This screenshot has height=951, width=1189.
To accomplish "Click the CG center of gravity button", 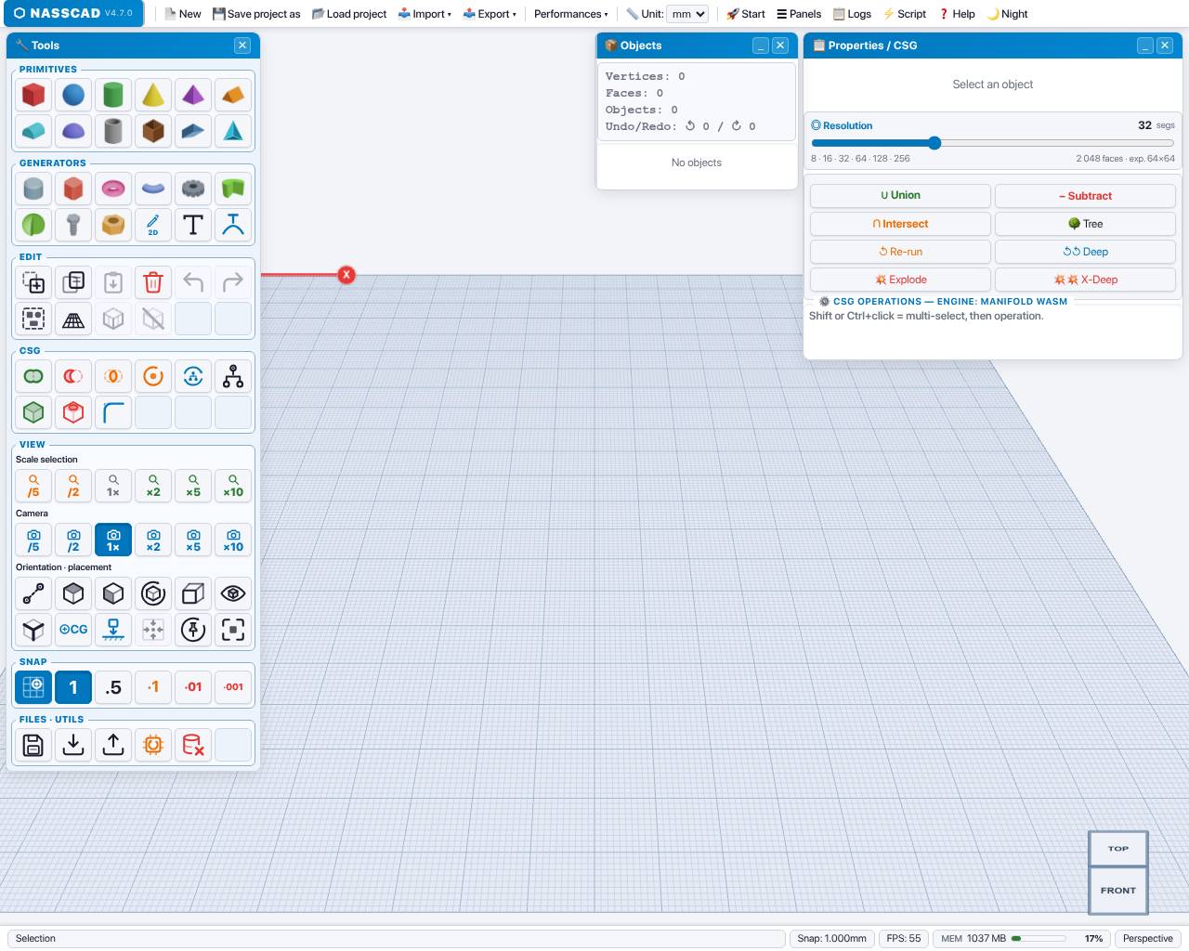I will pyautogui.click(x=73, y=629).
